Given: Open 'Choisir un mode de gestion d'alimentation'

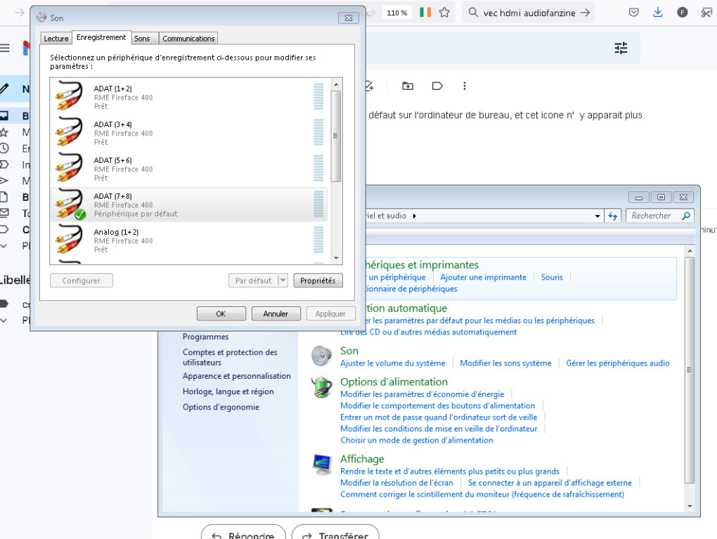Looking at the screenshot, I should (x=417, y=440).
